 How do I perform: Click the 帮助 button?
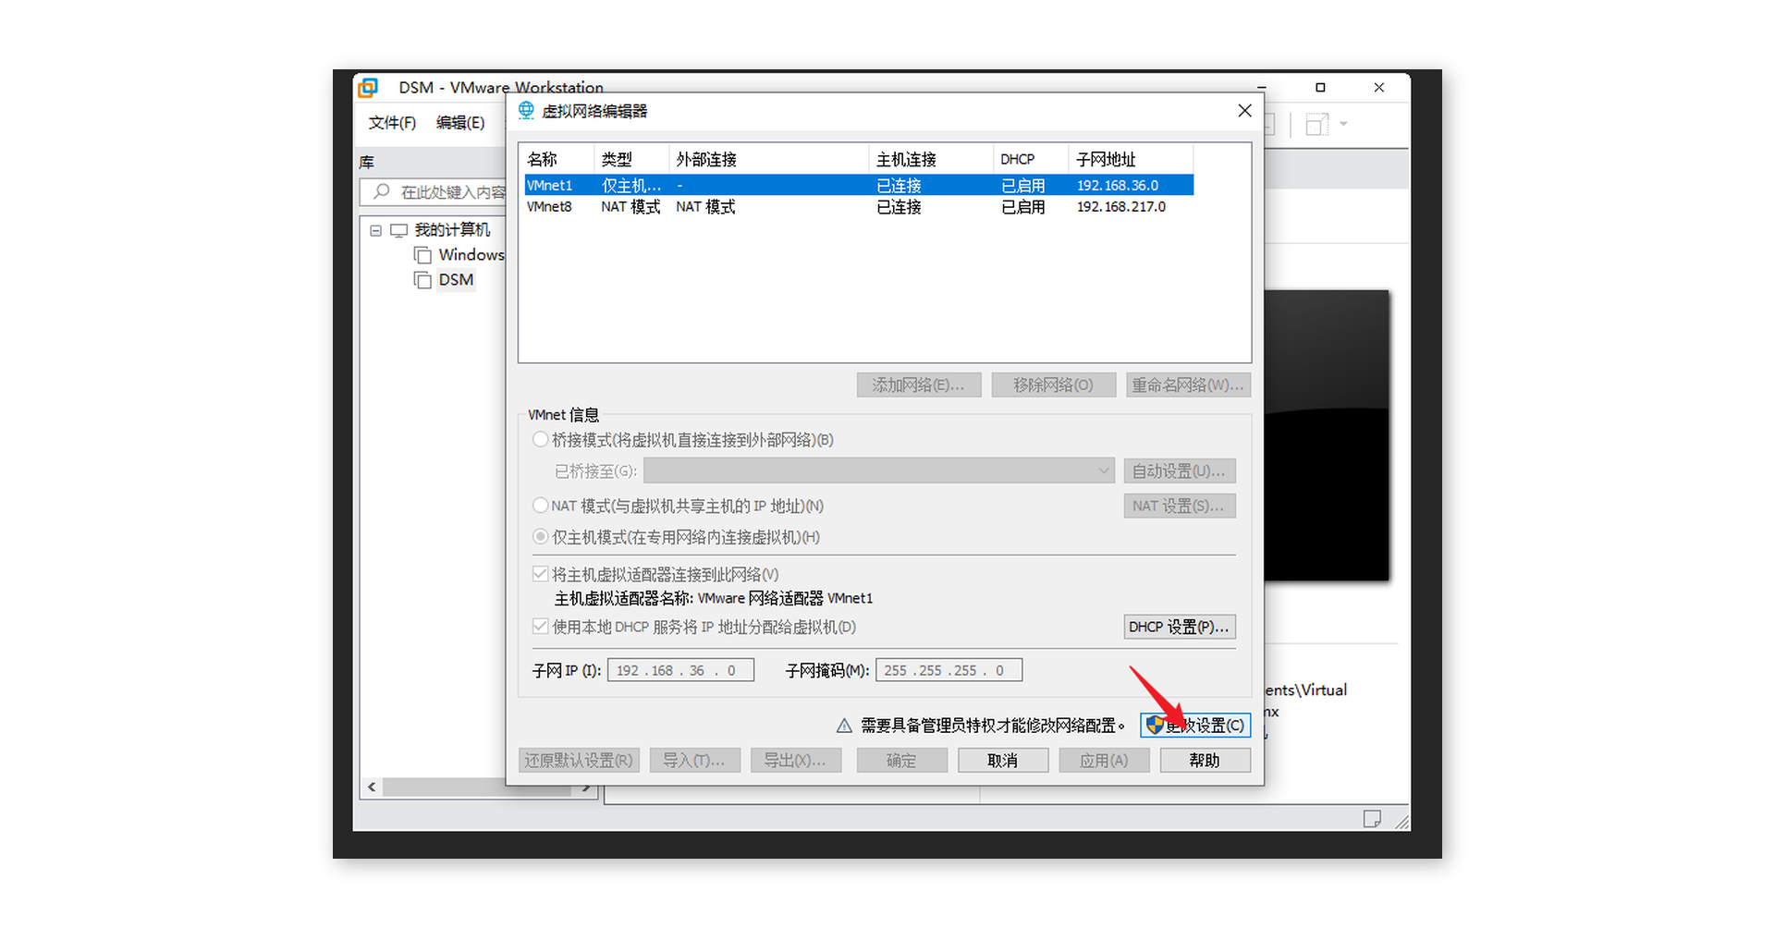point(1205,761)
